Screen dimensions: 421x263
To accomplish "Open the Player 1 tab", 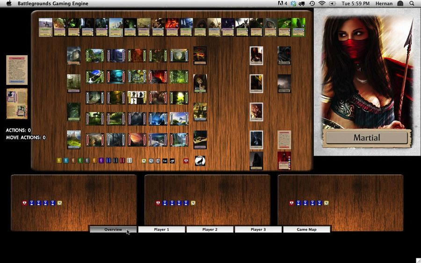I will [161, 229].
